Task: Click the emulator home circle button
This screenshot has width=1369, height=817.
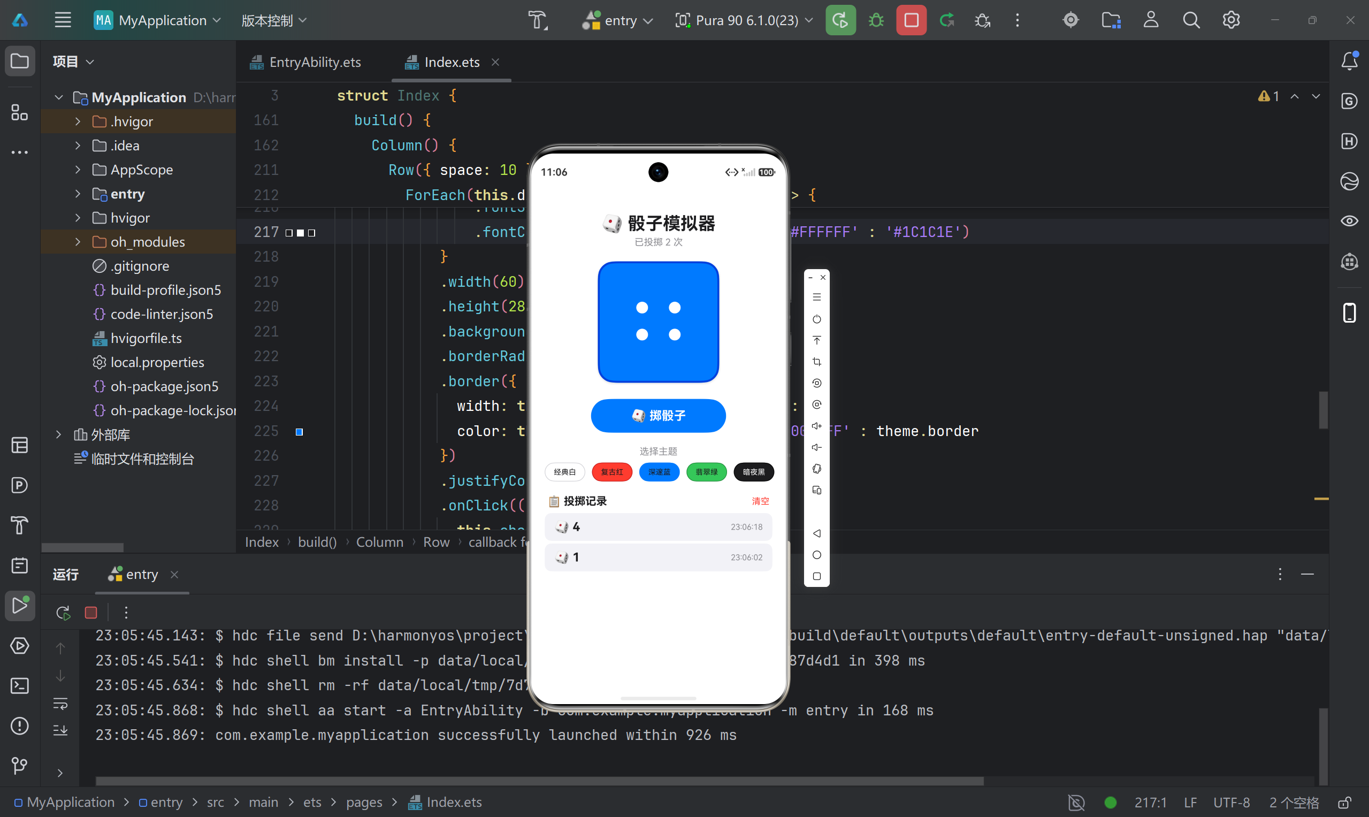Action: pos(817,555)
